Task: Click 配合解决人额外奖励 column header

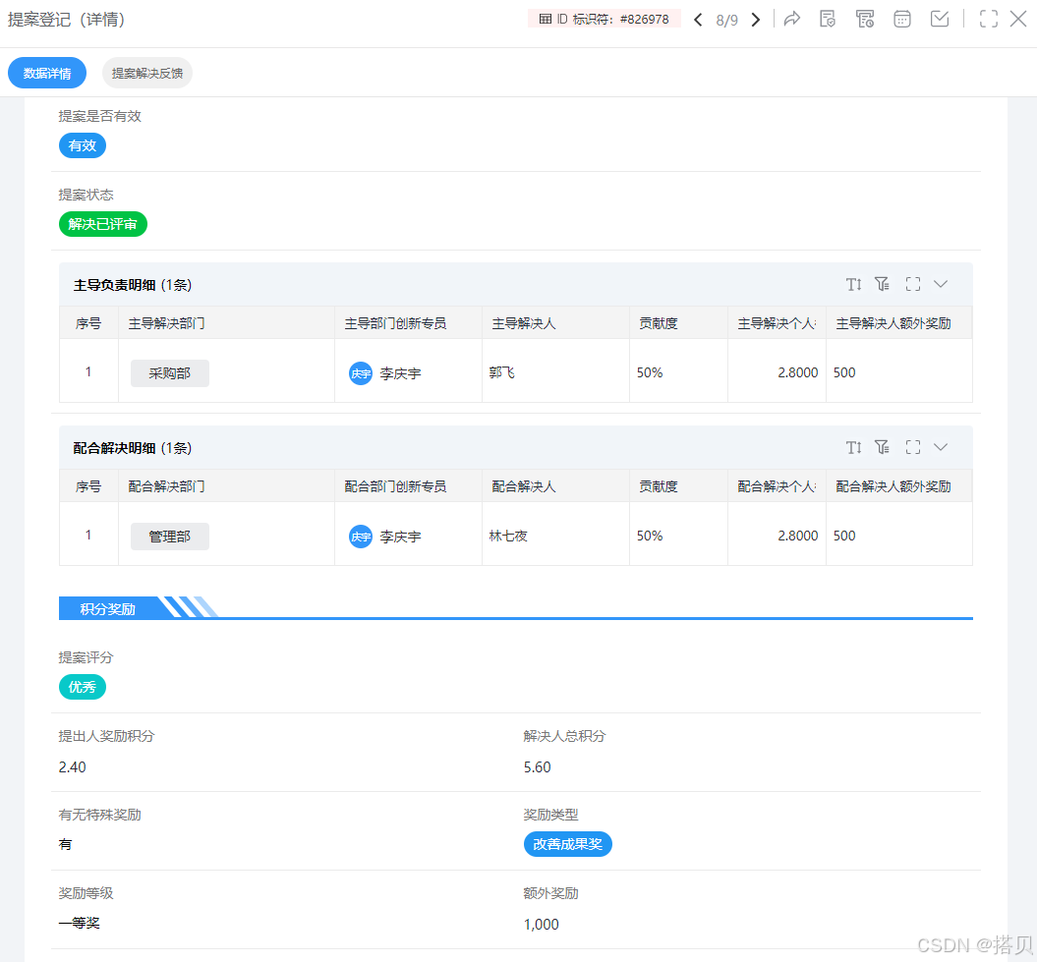Action: pyautogui.click(x=898, y=486)
